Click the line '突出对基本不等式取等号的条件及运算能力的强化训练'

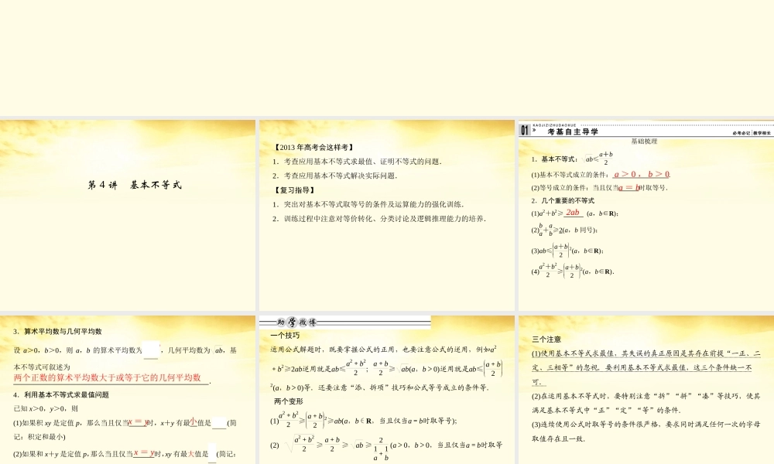368,204
